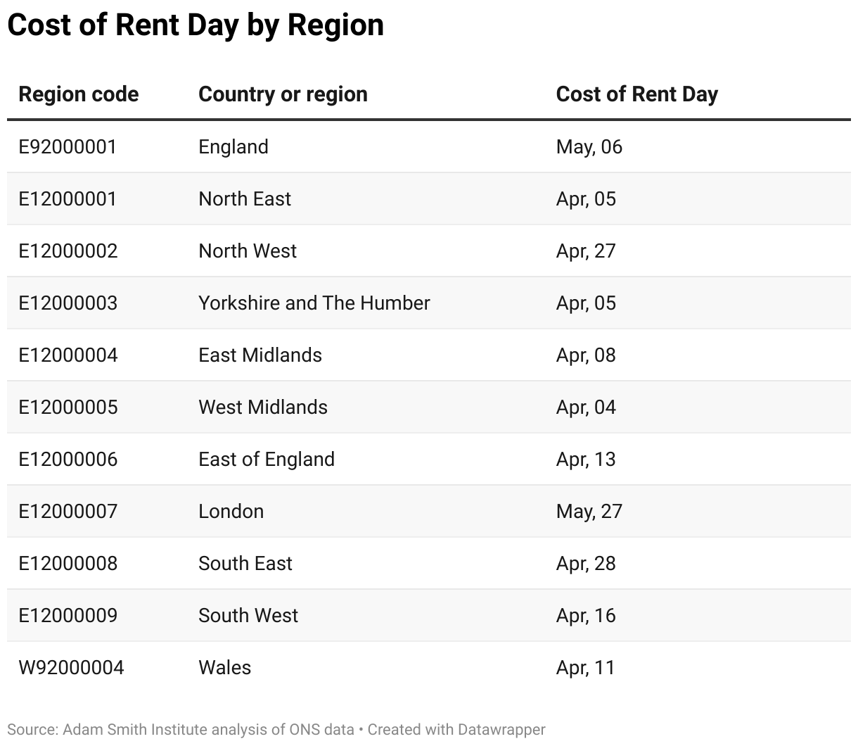This screenshot has width=858, height=746.
Task: Select region code E12000001
Action: coord(68,198)
